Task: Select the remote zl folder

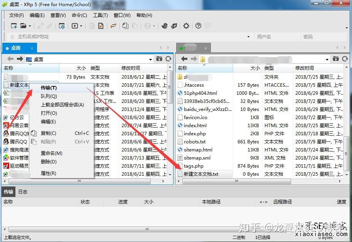Action: pyautogui.click(x=185, y=77)
